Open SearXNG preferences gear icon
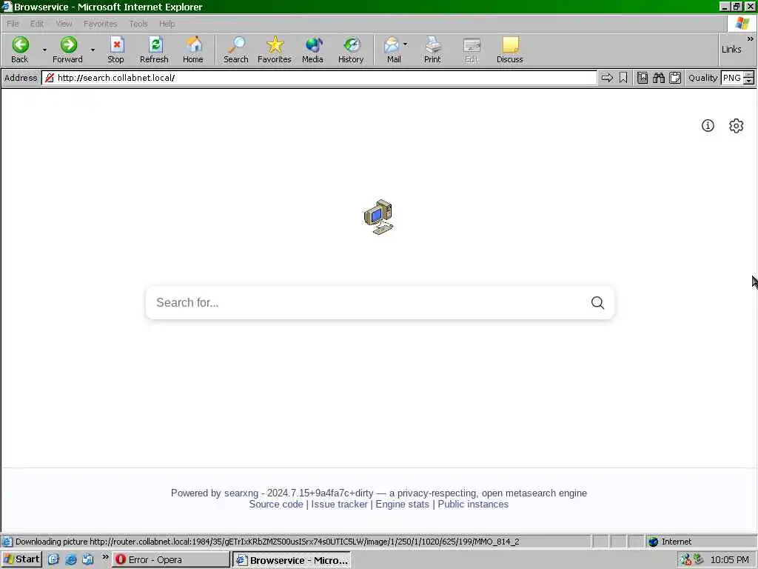The width and height of the screenshot is (758, 569). (x=737, y=126)
